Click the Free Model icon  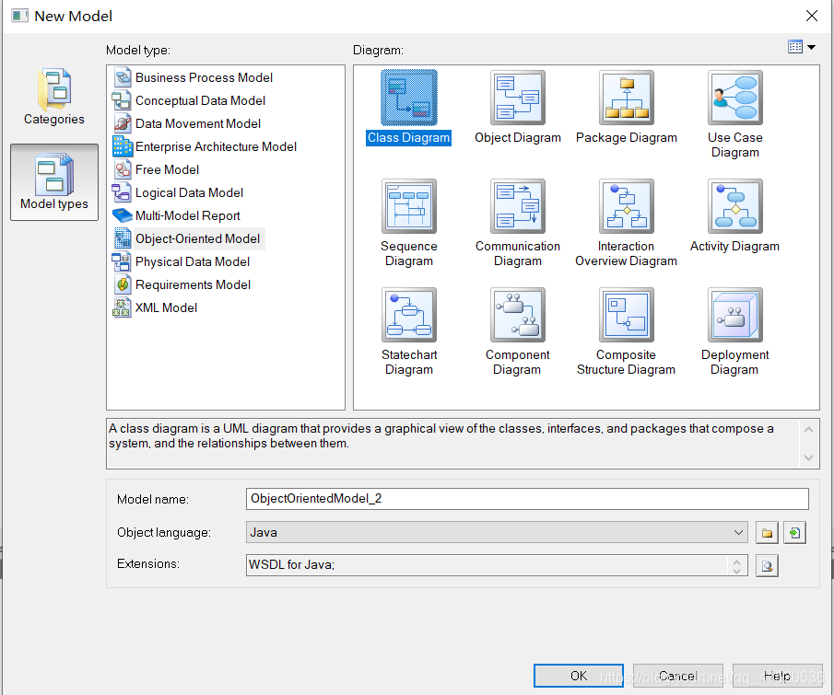point(123,169)
